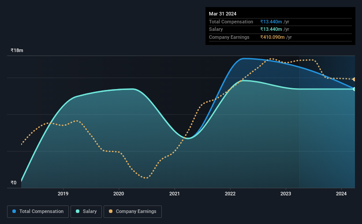Select the 2019 axis label

tap(63, 194)
